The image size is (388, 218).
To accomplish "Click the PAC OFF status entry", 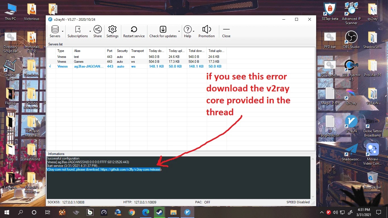I will pos(203,202).
